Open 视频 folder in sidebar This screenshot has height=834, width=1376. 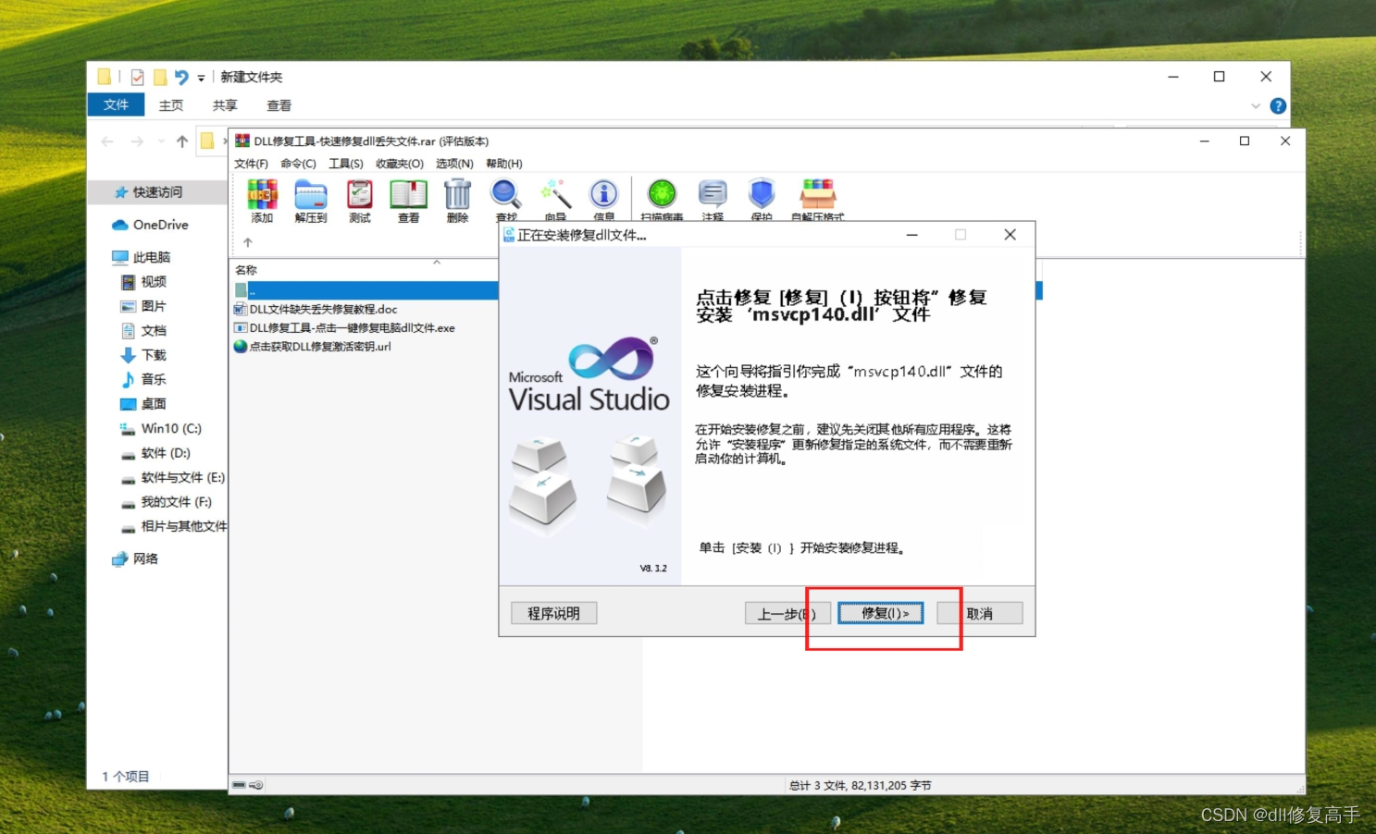tap(143, 282)
